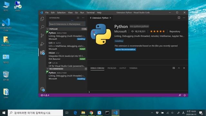Click the Microsoft publisher link
The height and width of the screenshot is (116, 206).
pyautogui.click(x=120, y=32)
